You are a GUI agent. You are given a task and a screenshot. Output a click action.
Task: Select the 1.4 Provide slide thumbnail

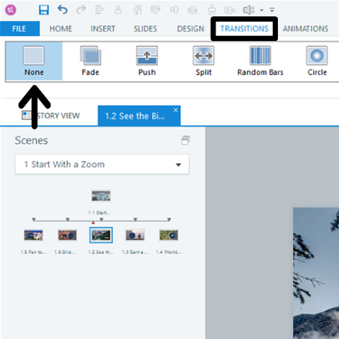[168, 235]
